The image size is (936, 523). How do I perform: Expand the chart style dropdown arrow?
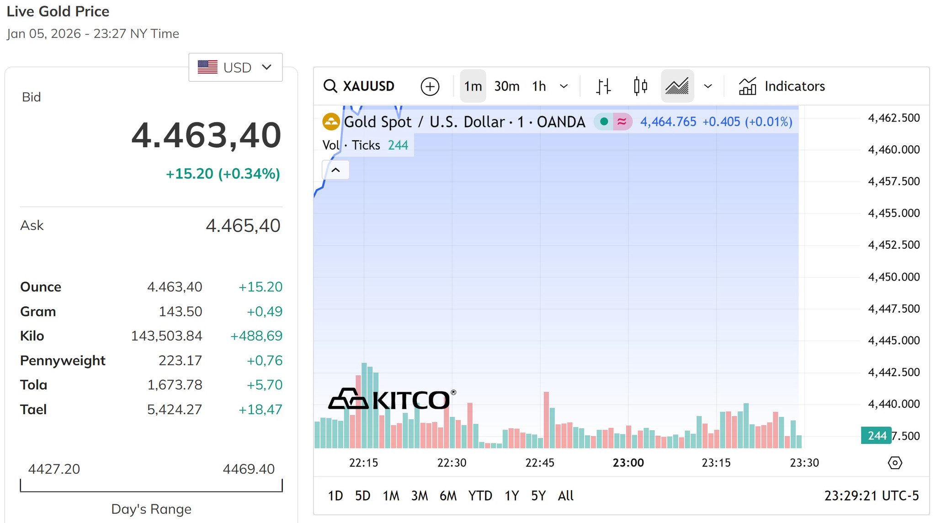point(708,86)
